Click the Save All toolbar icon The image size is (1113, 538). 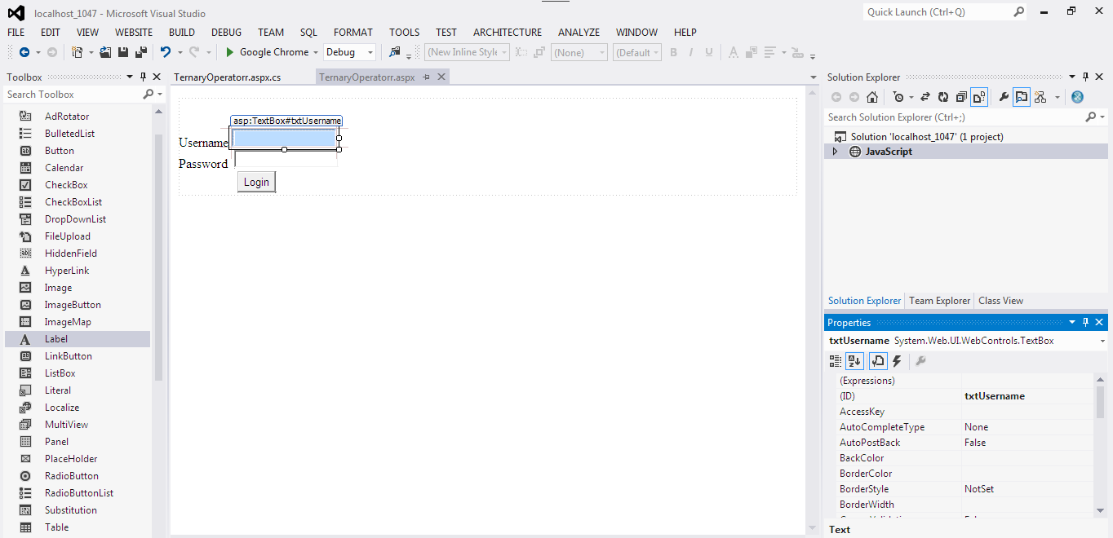(x=140, y=52)
